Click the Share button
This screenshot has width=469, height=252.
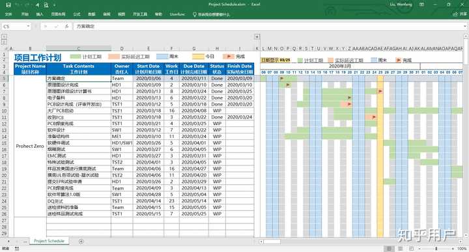pos(460,14)
